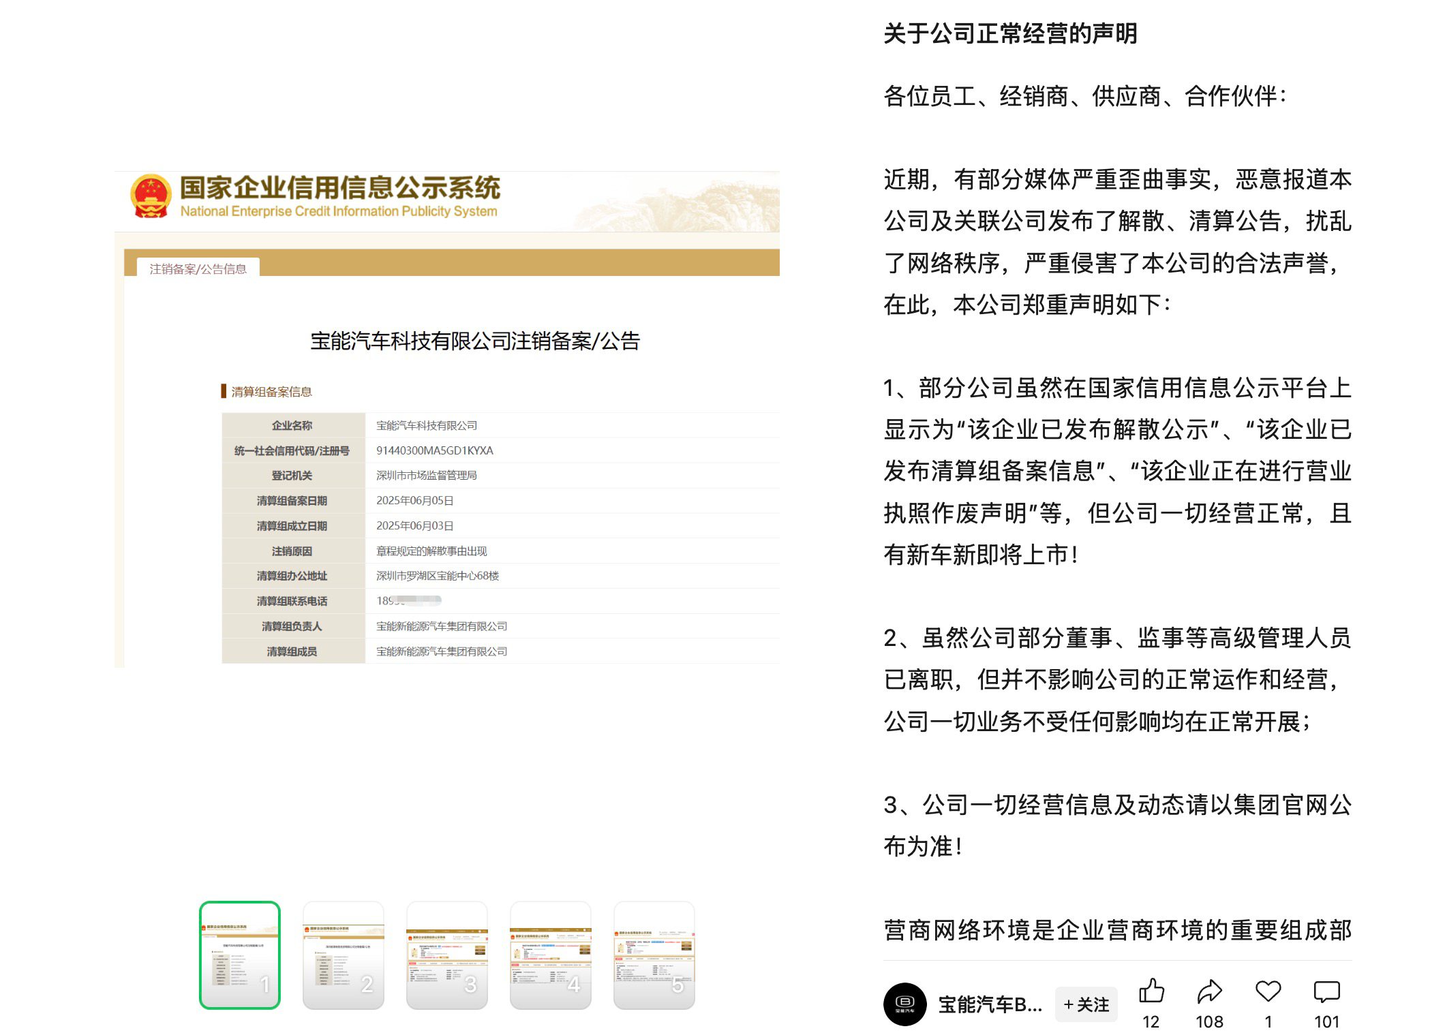Image resolution: width=1430 pixels, height=1033 pixels.
Task: Select thumbnail image 5
Action: [x=654, y=955]
